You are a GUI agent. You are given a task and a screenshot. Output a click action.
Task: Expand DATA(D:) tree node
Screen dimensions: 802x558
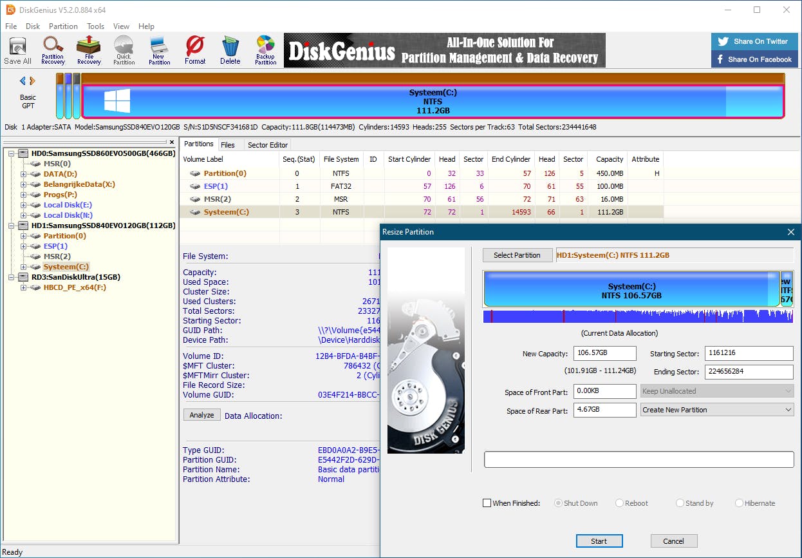(23, 174)
